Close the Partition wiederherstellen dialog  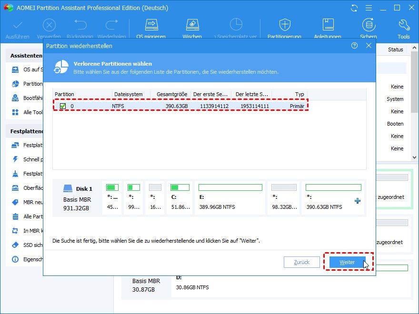click(x=369, y=46)
